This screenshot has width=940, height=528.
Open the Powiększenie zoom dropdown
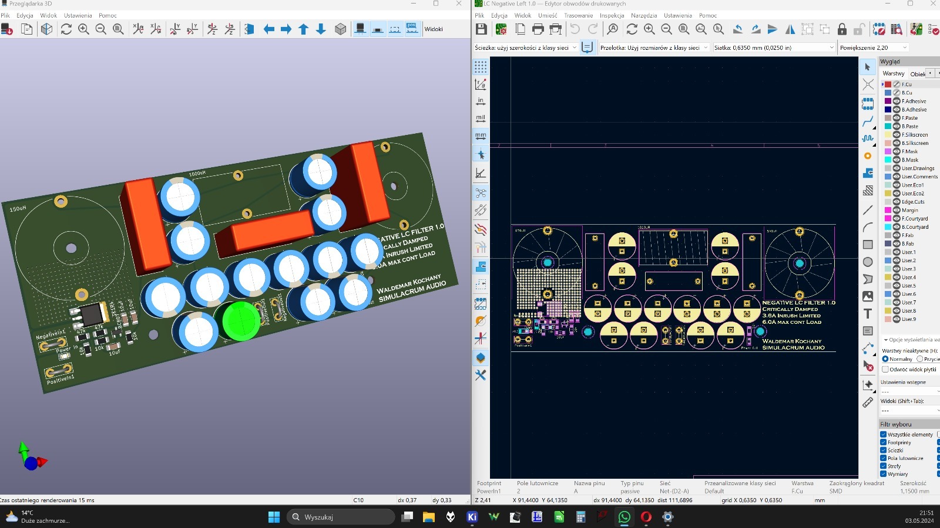point(874,48)
